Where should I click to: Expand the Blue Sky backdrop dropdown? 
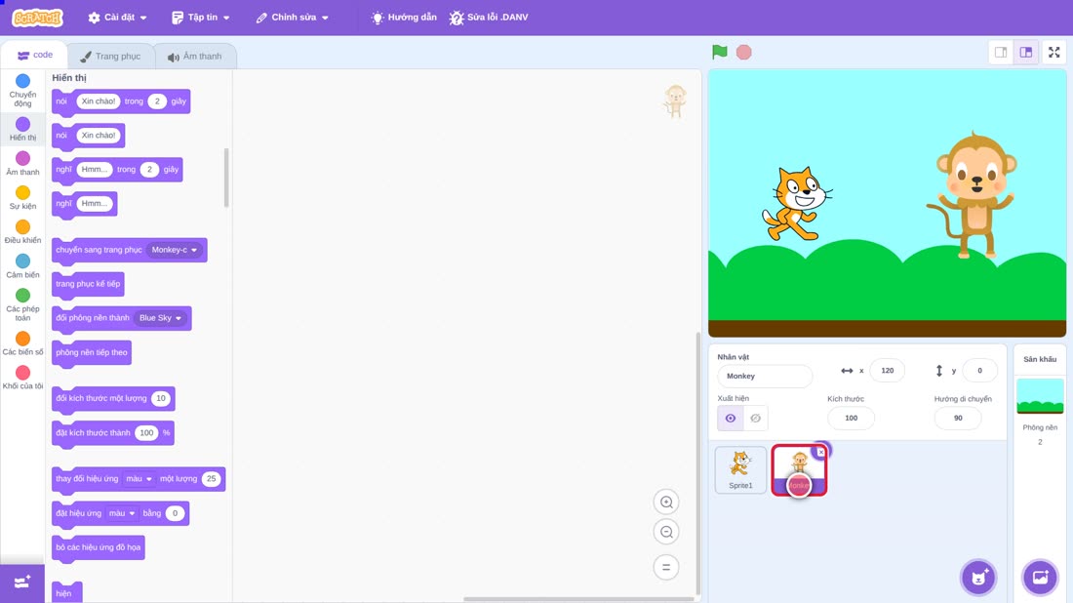[x=160, y=317]
